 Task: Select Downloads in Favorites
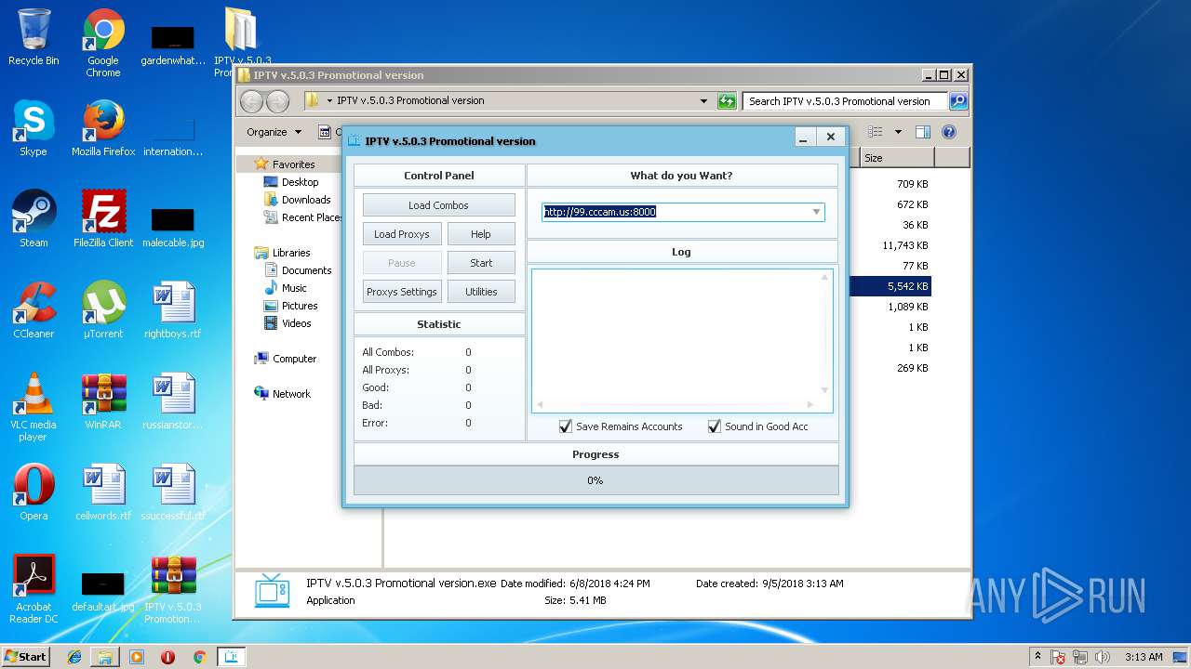(306, 200)
